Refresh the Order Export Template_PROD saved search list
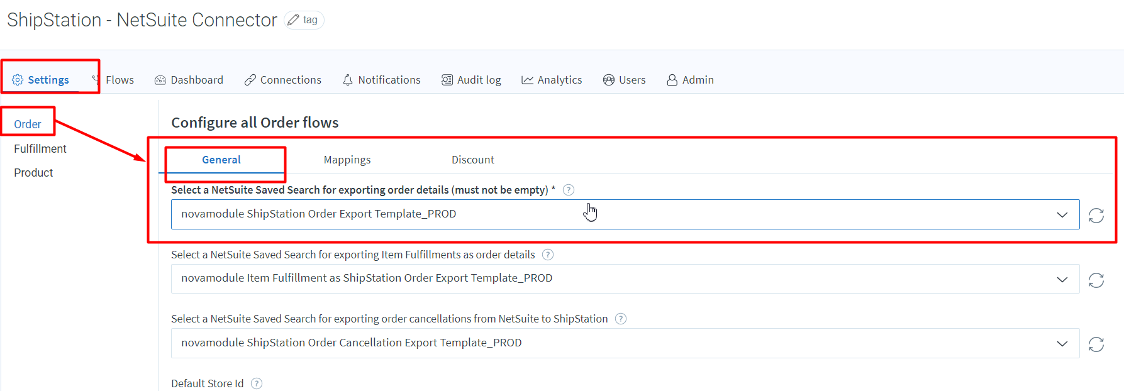Screen dimensions: 1124x391 1096,216
